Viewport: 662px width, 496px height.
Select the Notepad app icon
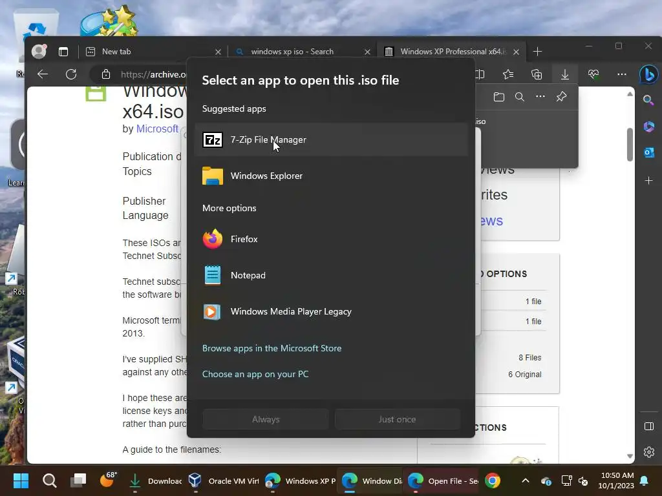pos(212,275)
